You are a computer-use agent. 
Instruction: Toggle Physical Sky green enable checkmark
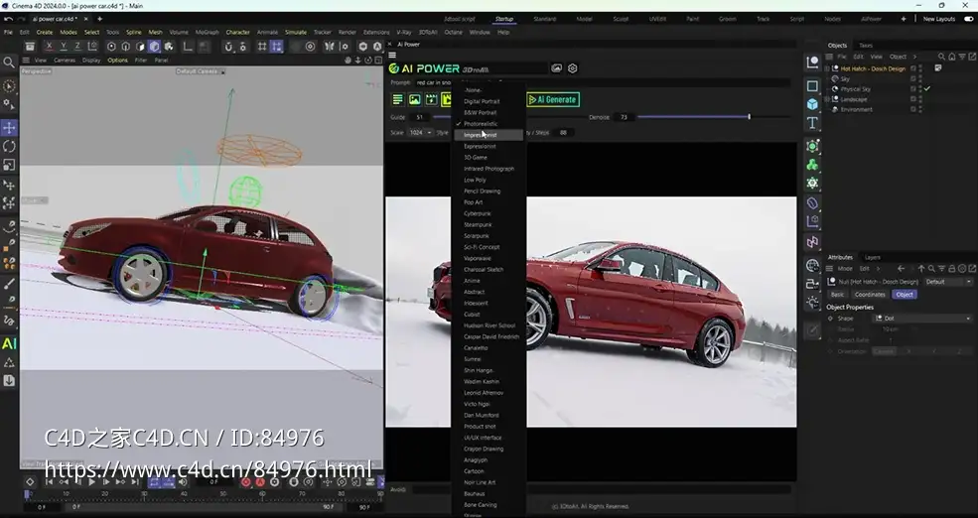(927, 89)
